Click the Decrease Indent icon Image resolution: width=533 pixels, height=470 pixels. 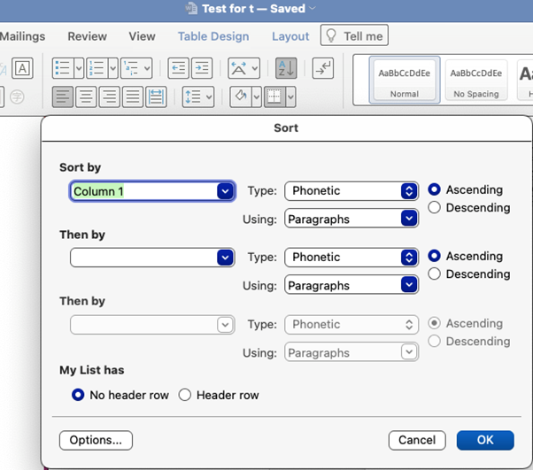[178, 68]
